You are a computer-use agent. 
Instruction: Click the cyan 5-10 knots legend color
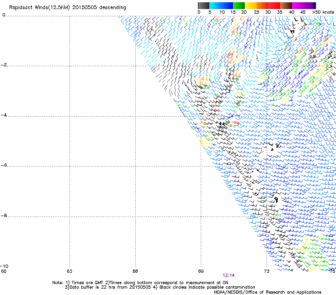pyautogui.click(x=215, y=5)
